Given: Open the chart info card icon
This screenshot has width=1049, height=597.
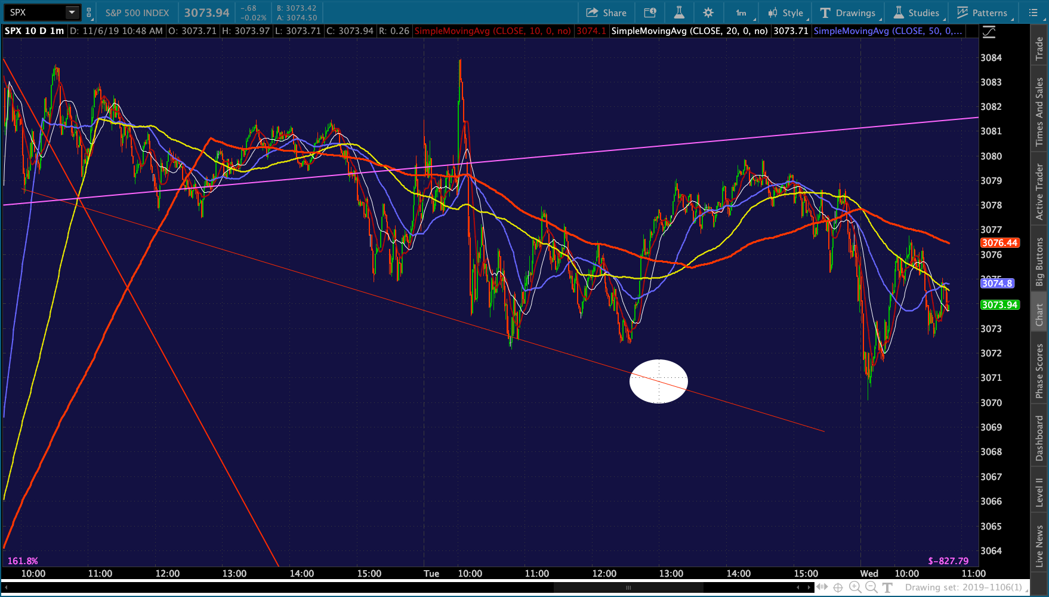Looking at the screenshot, I should pyautogui.click(x=650, y=13).
